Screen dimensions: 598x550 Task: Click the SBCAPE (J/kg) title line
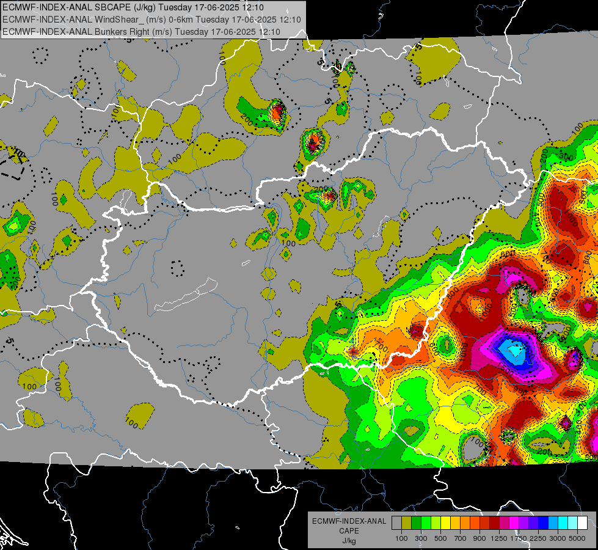pos(133,7)
